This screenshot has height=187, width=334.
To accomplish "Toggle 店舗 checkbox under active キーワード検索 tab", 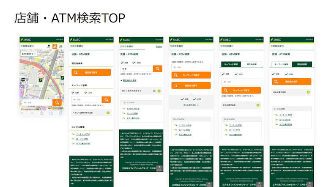I will (223, 74).
